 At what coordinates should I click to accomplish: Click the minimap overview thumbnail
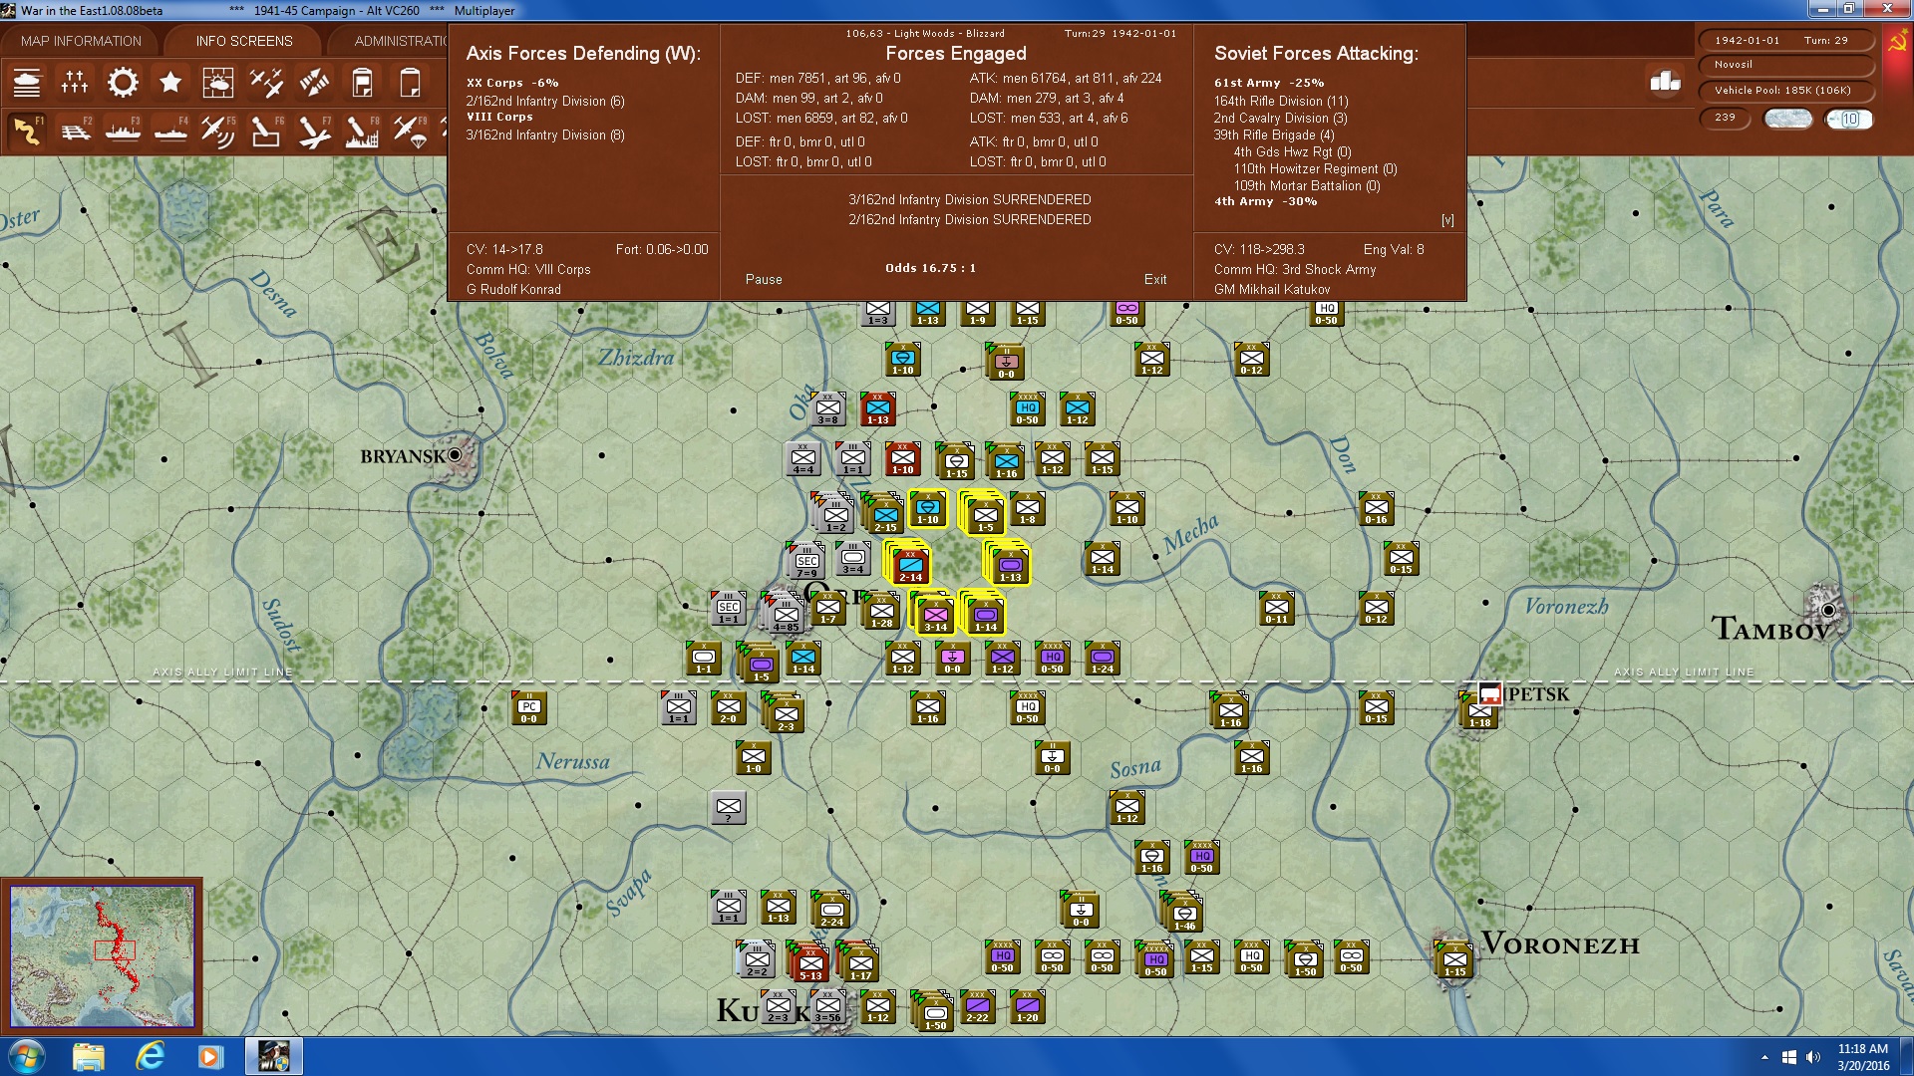coord(102,956)
